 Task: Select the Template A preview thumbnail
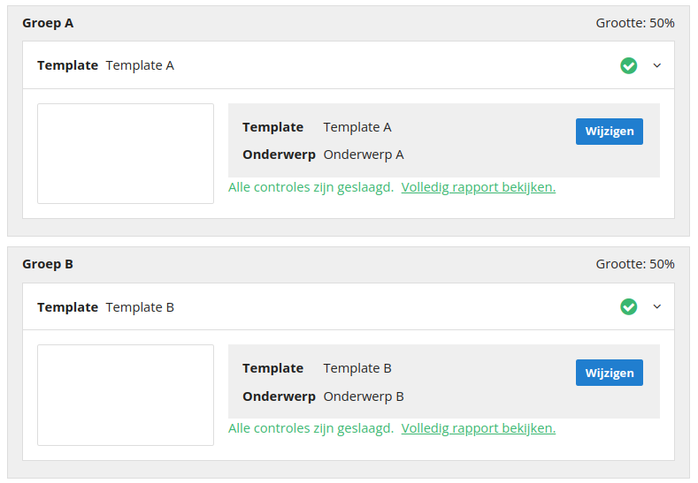[x=126, y=154]
